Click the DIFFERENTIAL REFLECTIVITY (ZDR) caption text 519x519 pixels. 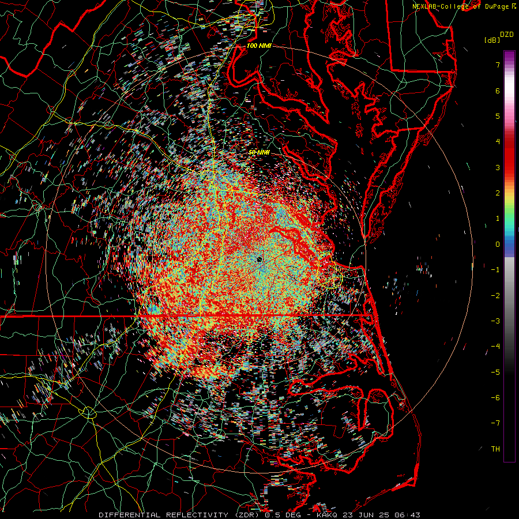[180, 515]
